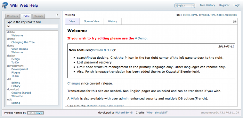Screen dimensions: 243x118
Task: Open 'To Do' under the design keyword
Action: click(15, 63)
